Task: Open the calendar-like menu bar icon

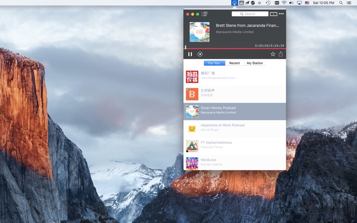Action: point(241,3)
